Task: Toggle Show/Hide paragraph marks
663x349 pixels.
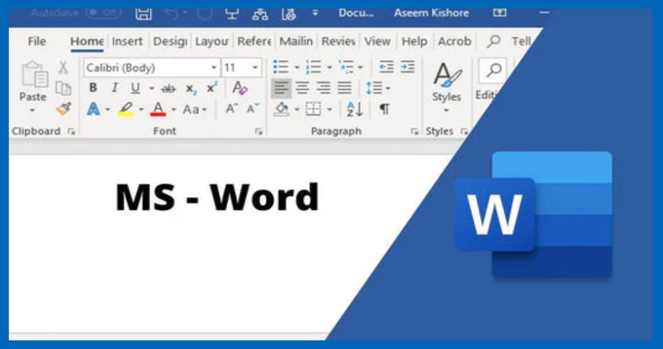Action: point(385,109)
